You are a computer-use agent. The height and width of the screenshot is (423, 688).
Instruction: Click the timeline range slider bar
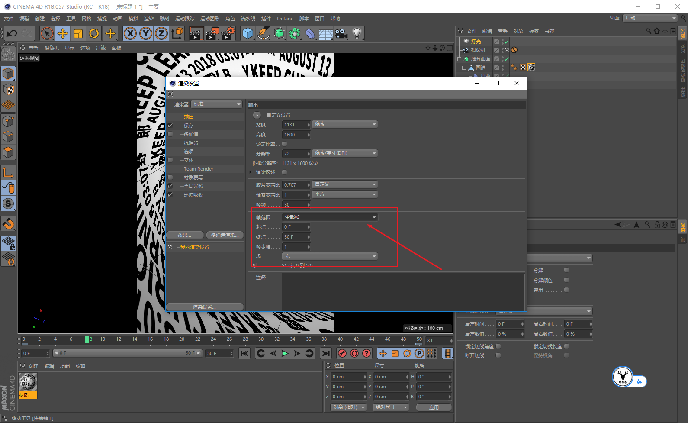[128, 353]
